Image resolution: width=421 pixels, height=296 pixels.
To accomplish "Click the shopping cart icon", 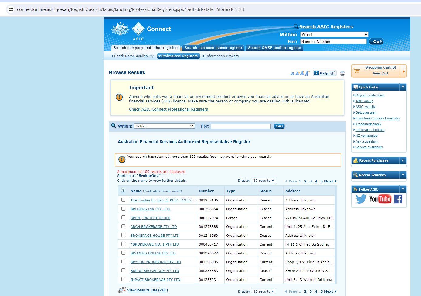I will click(357, 71).
